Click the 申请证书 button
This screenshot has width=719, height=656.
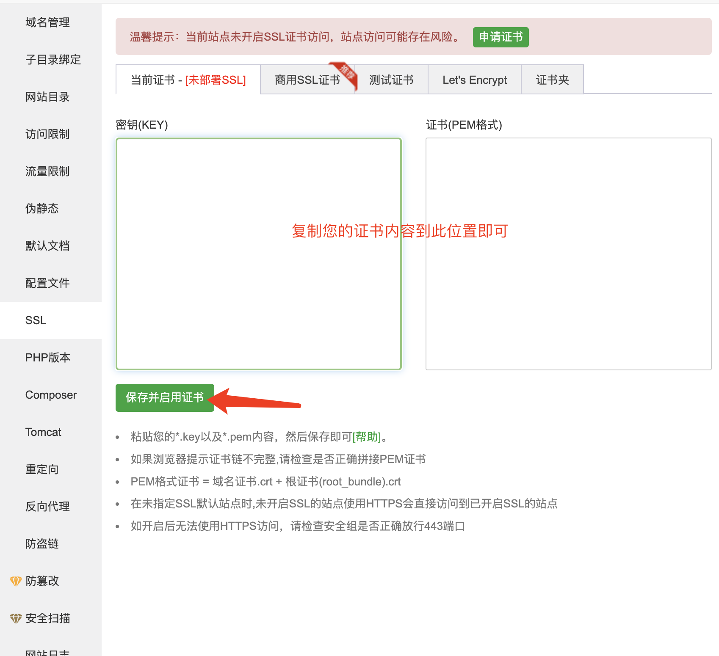(x=501, y=37)
